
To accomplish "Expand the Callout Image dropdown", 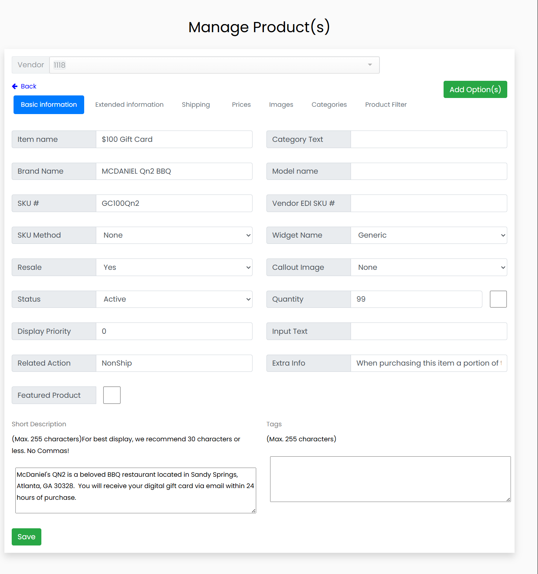I will (x=429, y=267).
